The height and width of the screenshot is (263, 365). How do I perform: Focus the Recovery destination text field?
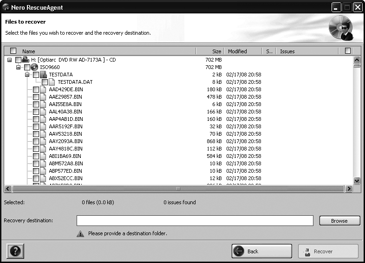[195, 221]
